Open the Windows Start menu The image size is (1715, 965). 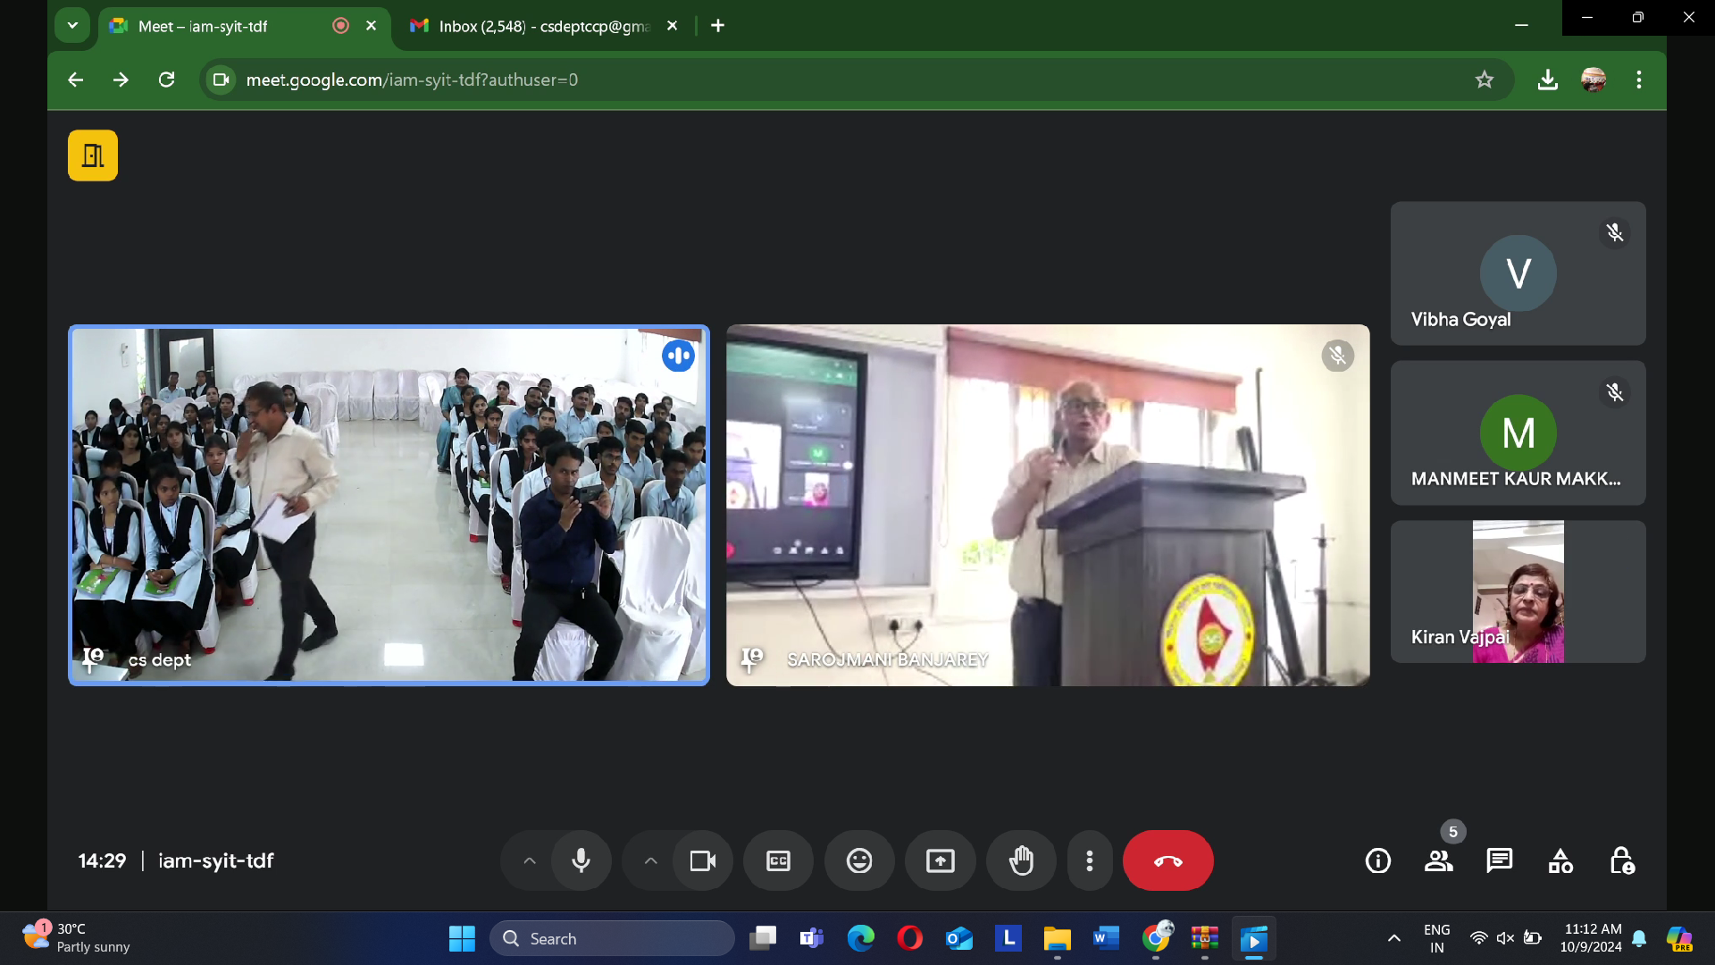click(462, 938)
